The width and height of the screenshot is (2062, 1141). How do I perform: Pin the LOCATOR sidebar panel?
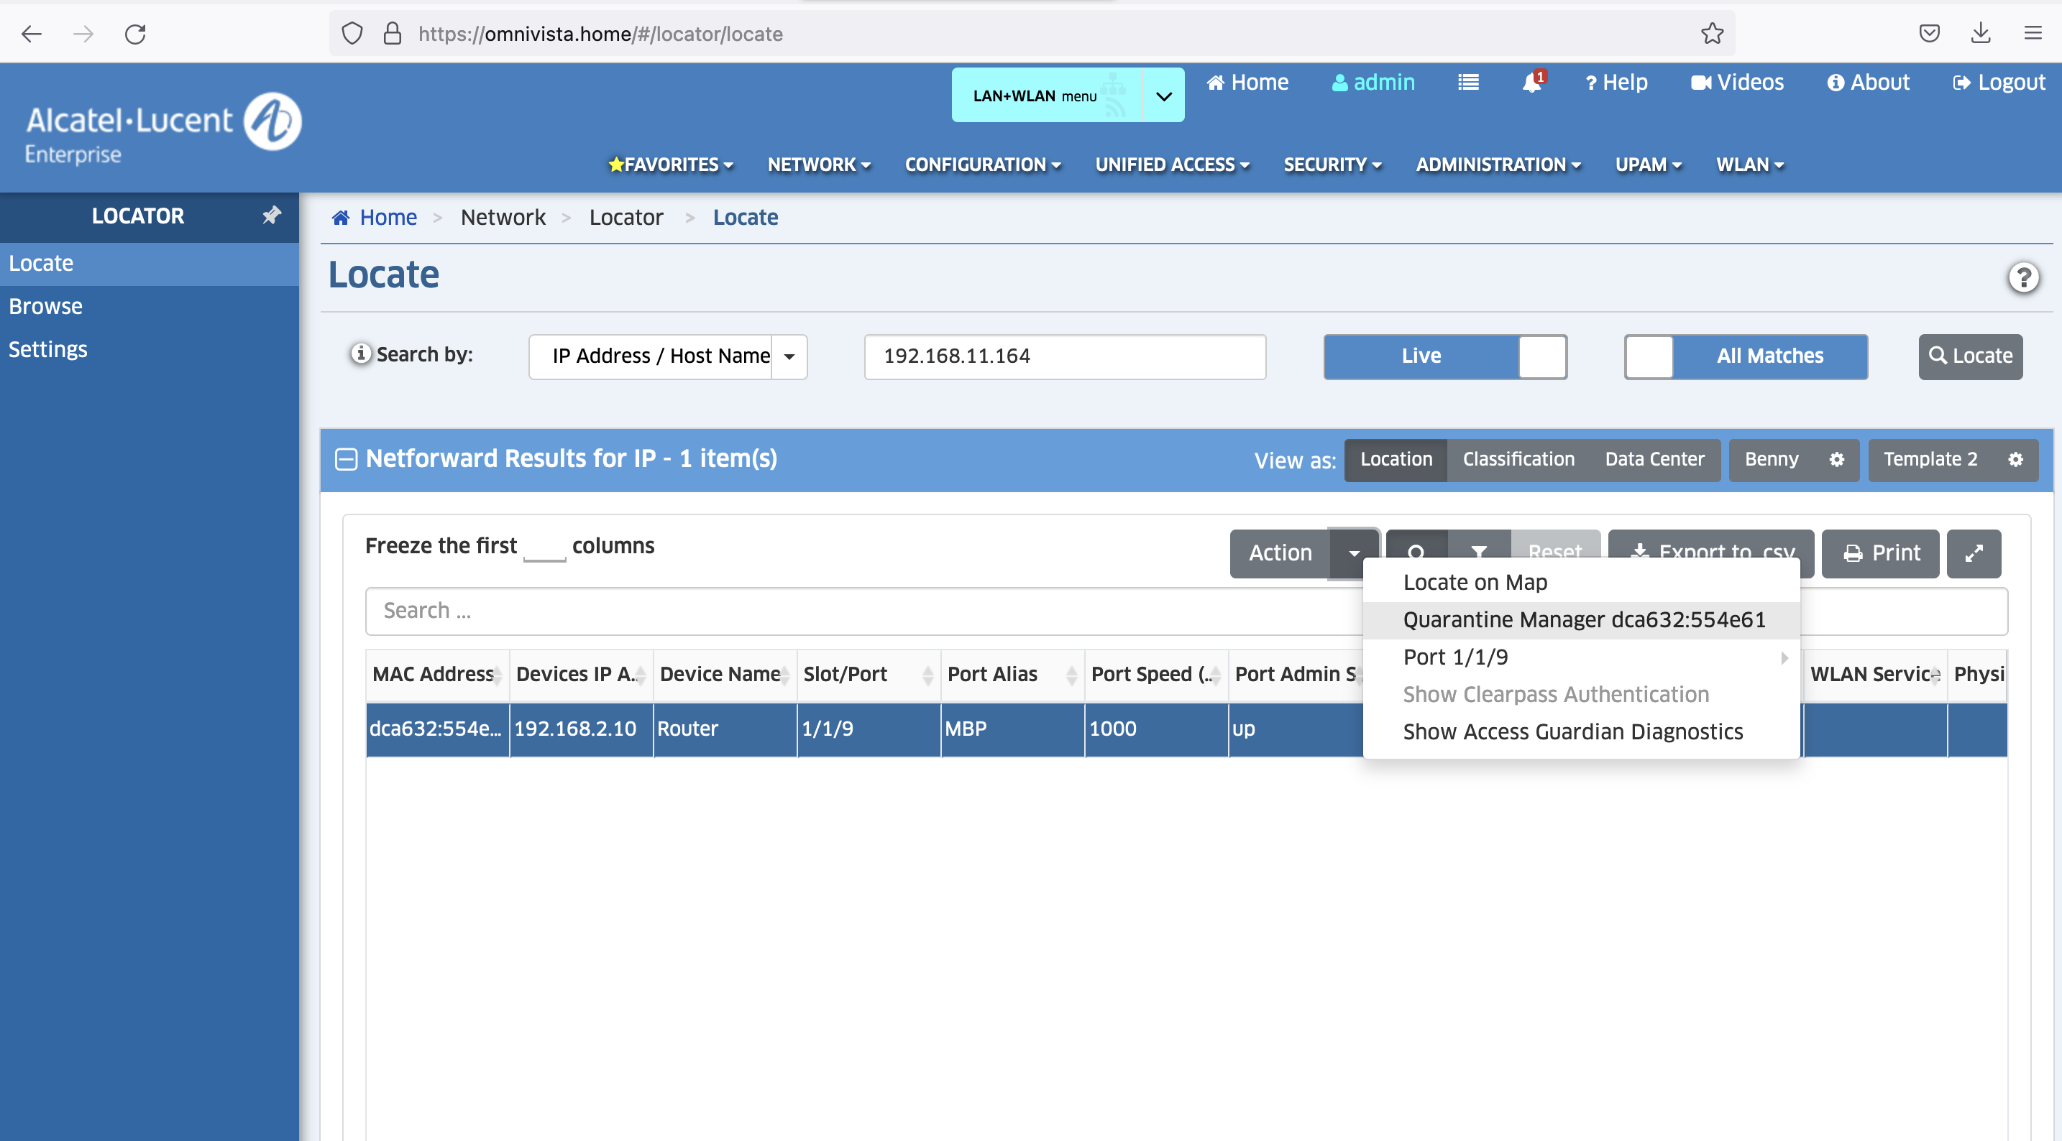pos(272,214)
